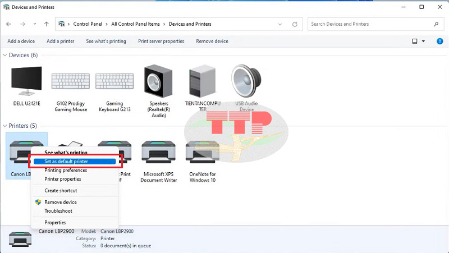Choose See what's printing in context menu
This screenshot has width=449, height=253.
(75, 152)
